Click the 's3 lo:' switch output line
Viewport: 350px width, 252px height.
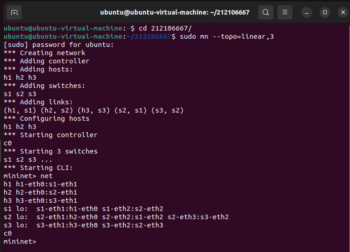tap(83, 225)
